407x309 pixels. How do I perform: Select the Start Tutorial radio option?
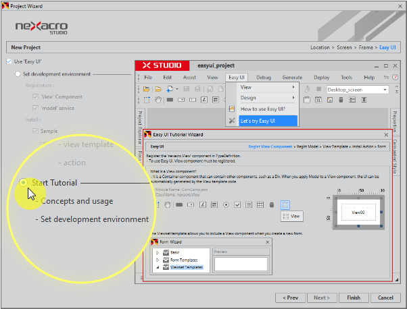pyautogui.click(x=24, y=182)
